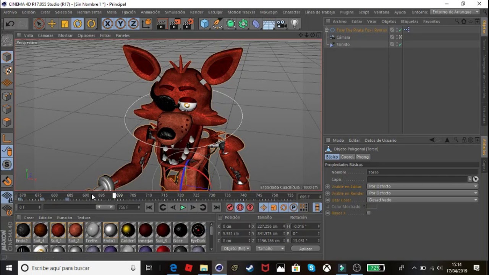This screenshot has height=275, width=489.
Task: Click the Nombre field containing Torso
Action: (x=423, y=172)
